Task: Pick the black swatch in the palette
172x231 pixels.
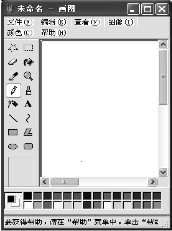Action: tap(28, 196)
